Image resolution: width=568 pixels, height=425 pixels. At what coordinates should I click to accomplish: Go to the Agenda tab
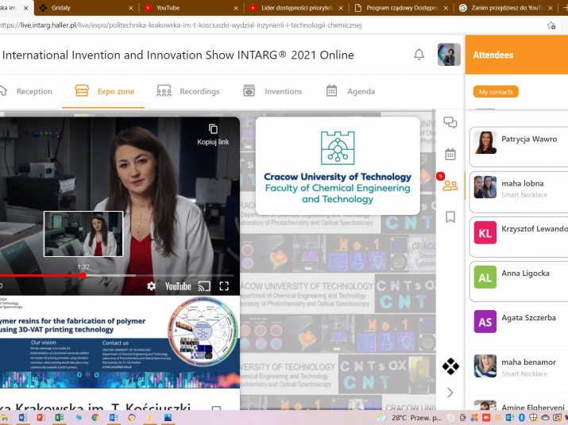[350, 91]
